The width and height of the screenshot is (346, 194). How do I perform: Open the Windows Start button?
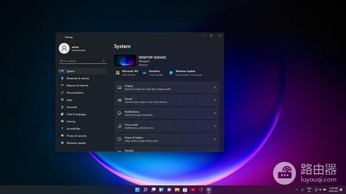click(x=137, y=190)
